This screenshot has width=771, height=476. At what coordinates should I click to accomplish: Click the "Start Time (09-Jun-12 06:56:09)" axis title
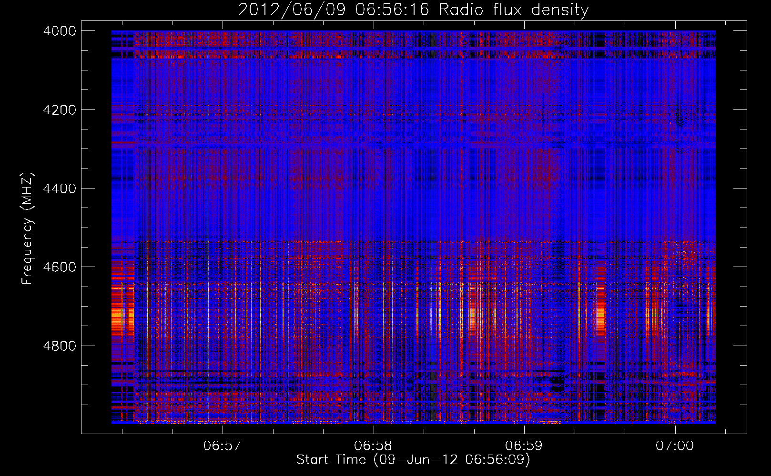[x=413, y=460]
